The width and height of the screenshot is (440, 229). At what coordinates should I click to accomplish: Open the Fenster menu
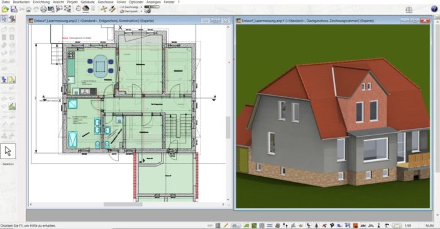coord(169,2)
